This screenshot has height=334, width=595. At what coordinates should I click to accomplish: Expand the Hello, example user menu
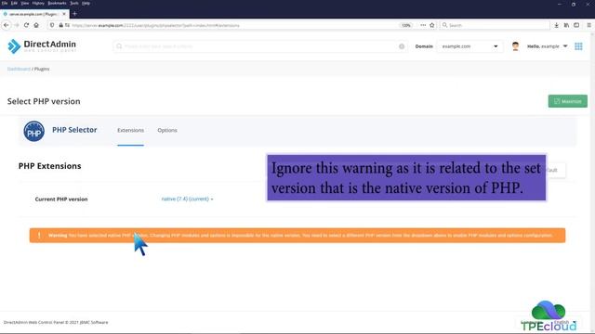coord(548,46)
